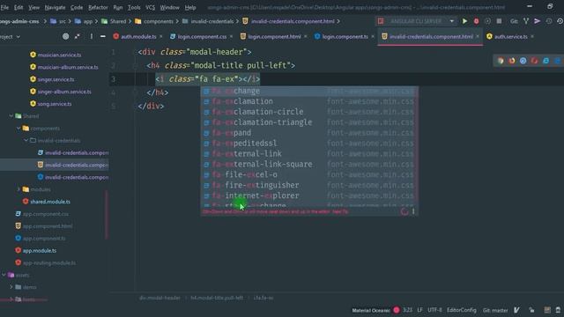Close the auth.module.ts tab
The width and height of the screenshot is (564, 317).
point(160,37)
